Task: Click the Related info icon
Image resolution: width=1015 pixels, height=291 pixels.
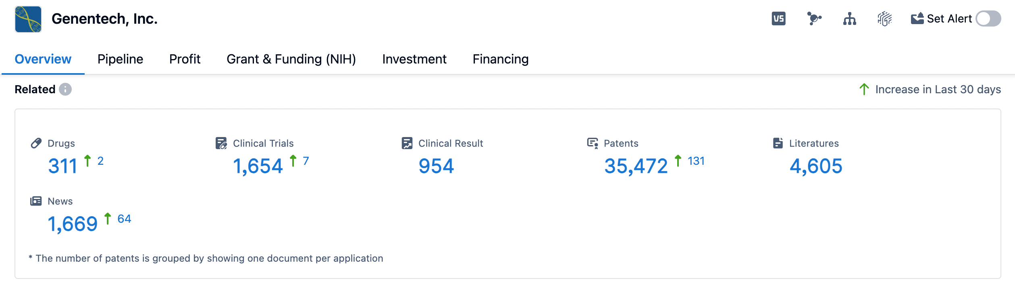Action: [x=65, y=89]
